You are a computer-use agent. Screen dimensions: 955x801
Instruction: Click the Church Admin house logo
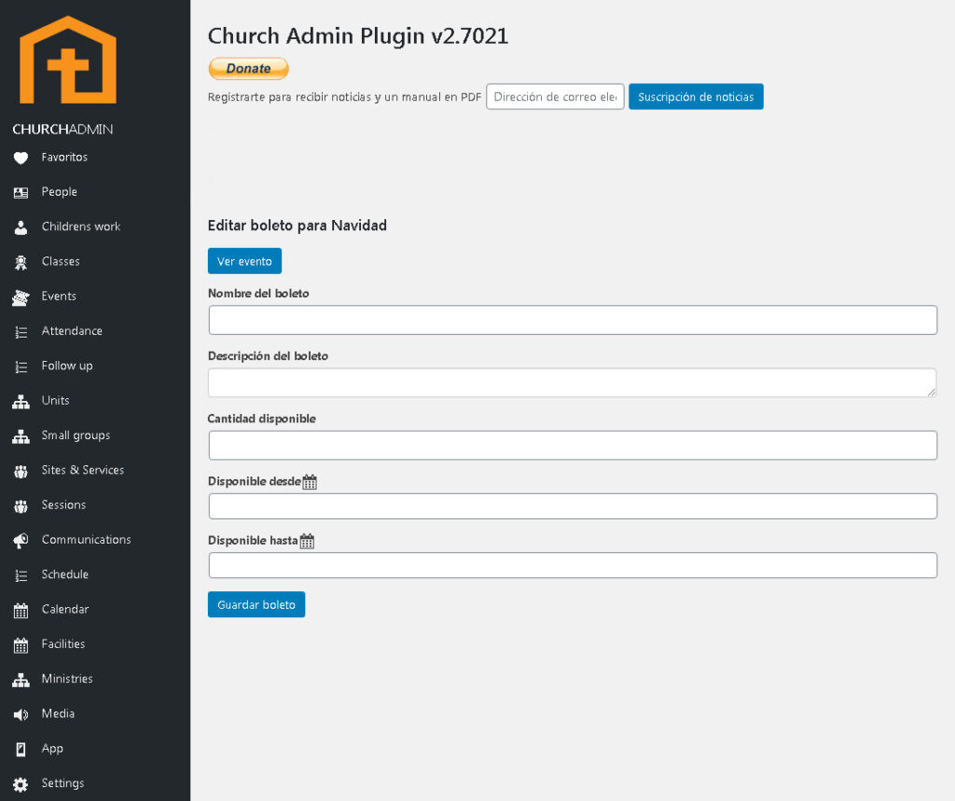[x=68, y=60]
